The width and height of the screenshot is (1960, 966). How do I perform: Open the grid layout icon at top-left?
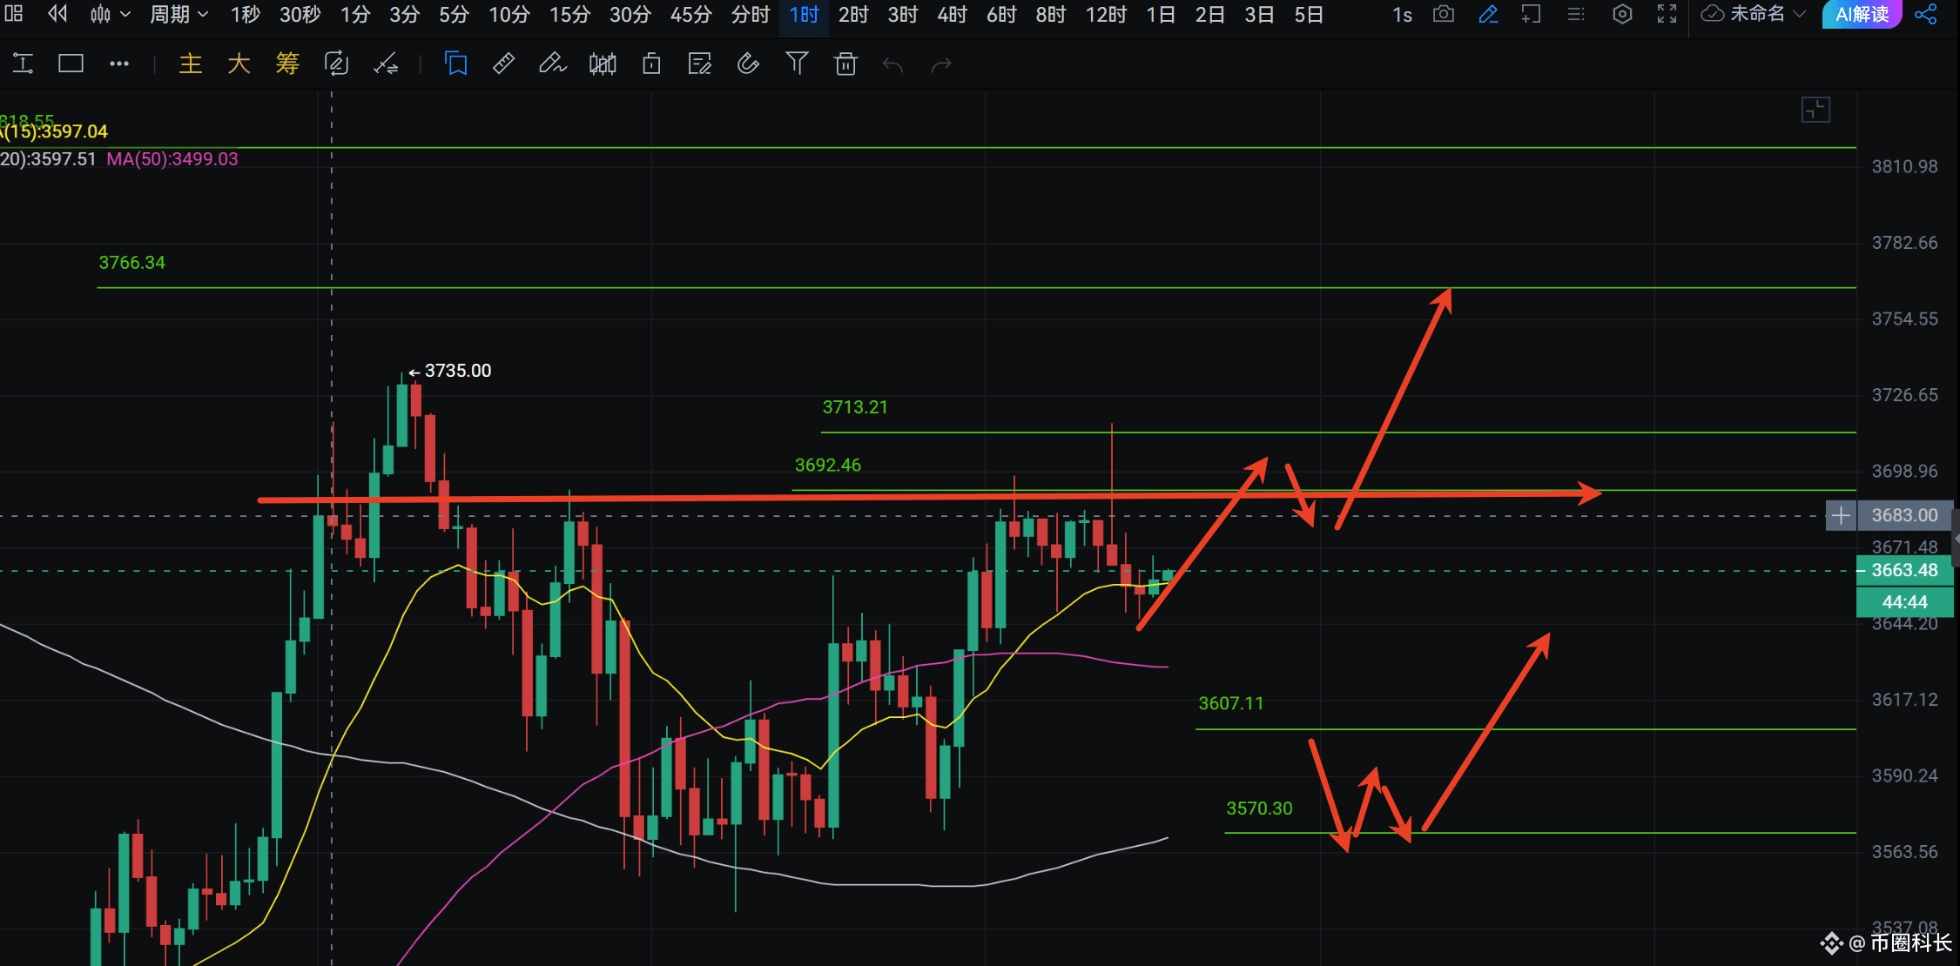coord(14,14)
